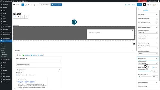Click the move up/down icon in block toolbar
Viewport: 160px width, 90px height.
click(x=23, y=17)
